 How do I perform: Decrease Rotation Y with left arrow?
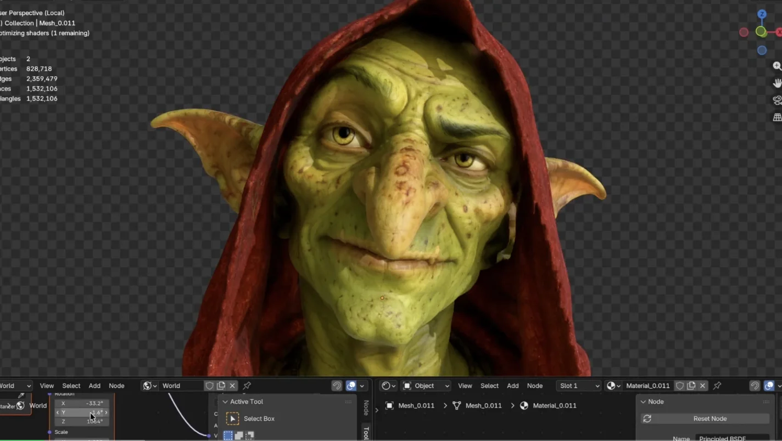(x=58, y=412)
